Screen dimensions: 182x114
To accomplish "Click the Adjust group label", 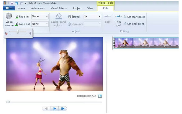I will click(76, 31).
